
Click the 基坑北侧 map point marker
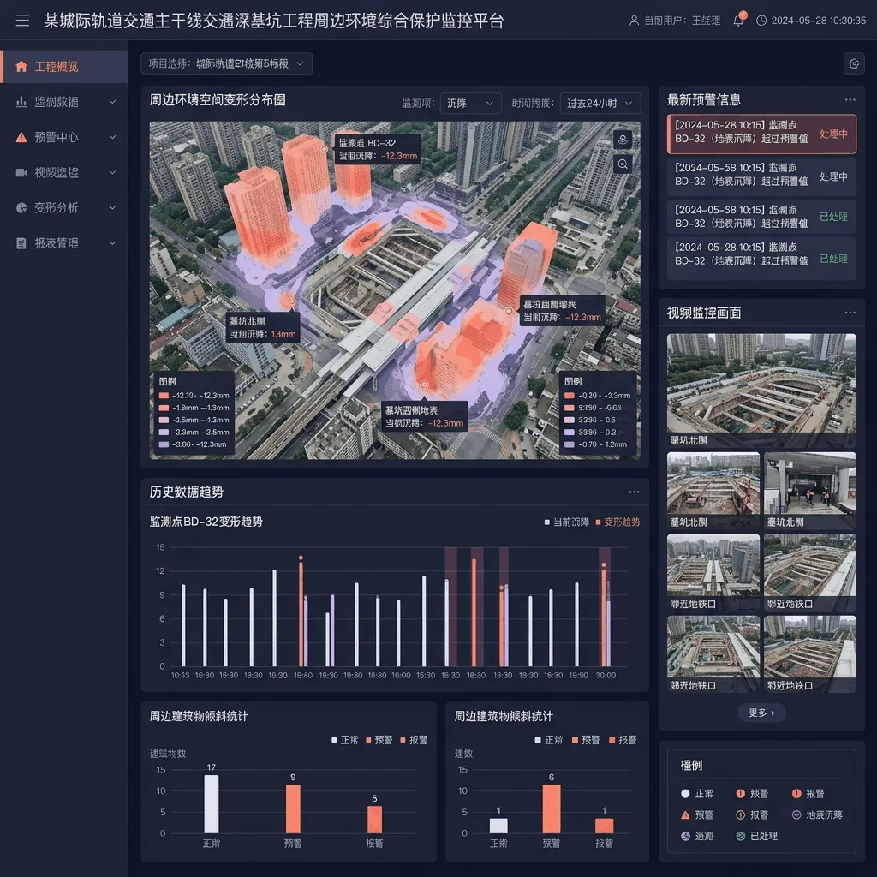click(x=291, y=301)
